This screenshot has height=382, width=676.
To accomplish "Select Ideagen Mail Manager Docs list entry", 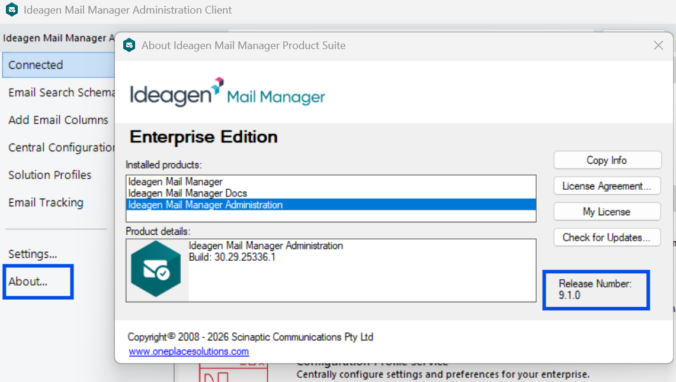I will point(331,193).
